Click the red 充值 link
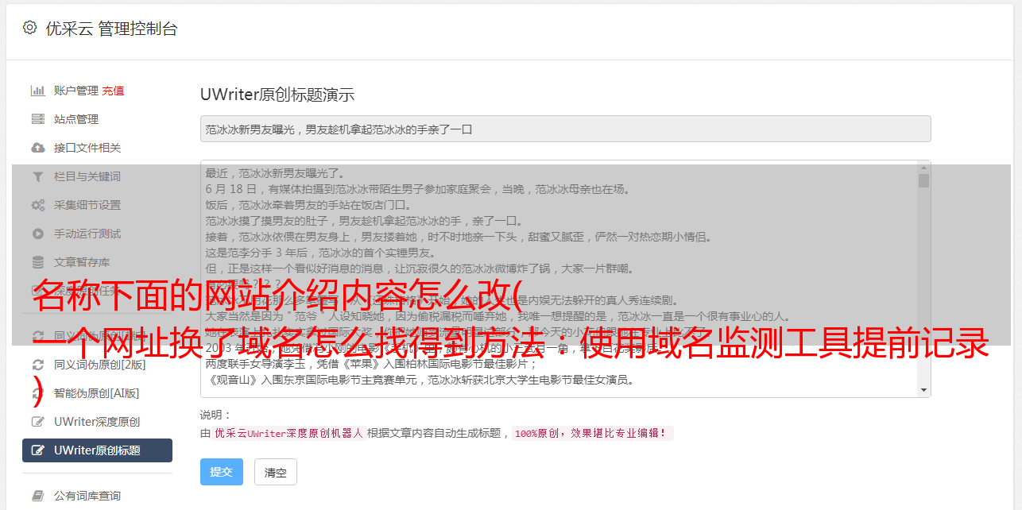 coord(113,91)
